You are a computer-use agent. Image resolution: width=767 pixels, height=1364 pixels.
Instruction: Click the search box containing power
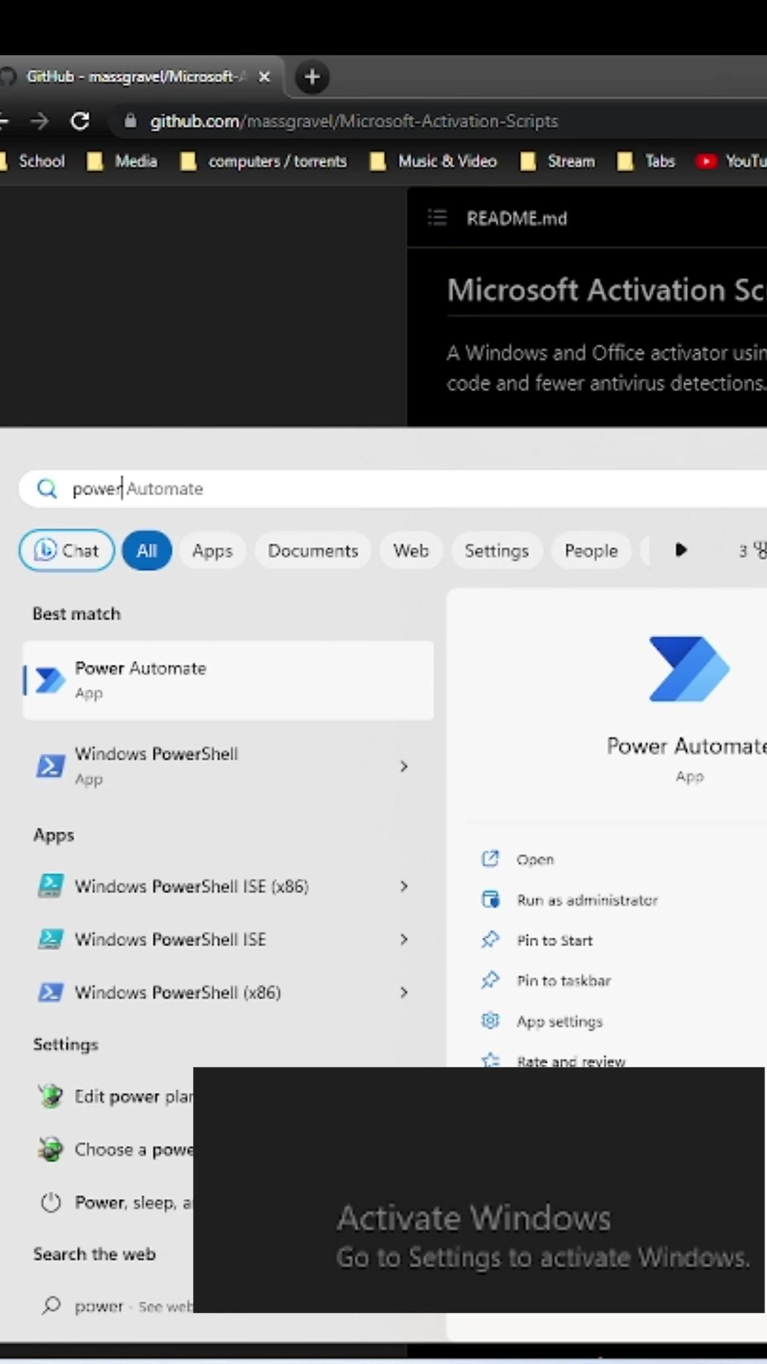pos(392,489)
